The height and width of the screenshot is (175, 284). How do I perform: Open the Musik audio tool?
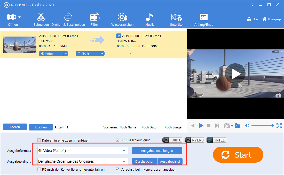(149, 19)
